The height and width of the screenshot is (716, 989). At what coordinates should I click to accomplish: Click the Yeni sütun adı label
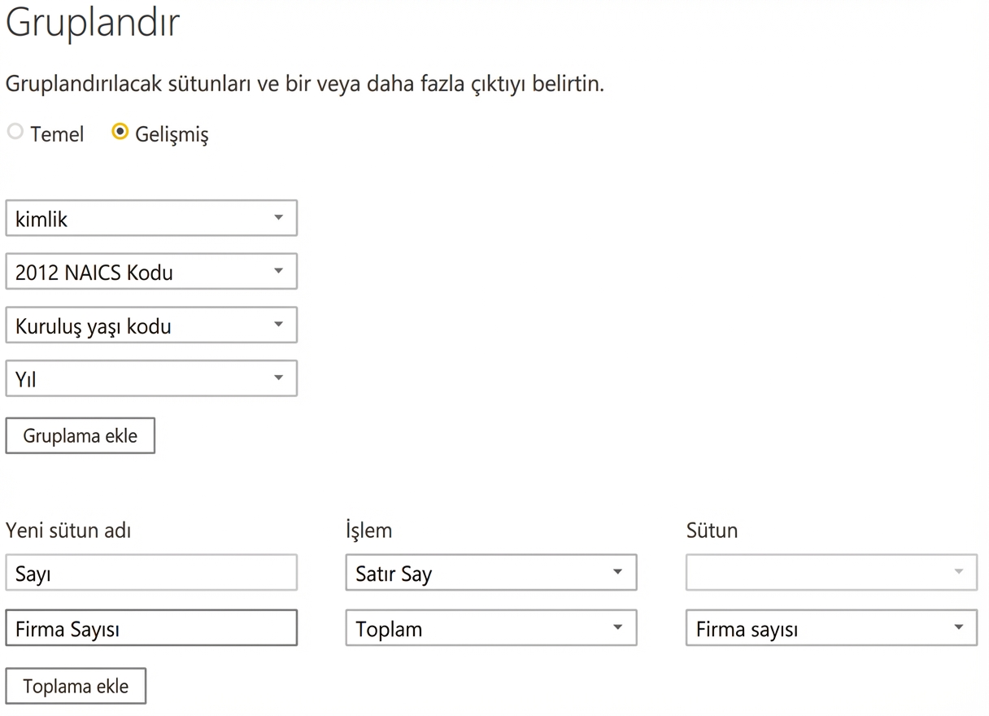pos(68,530)
